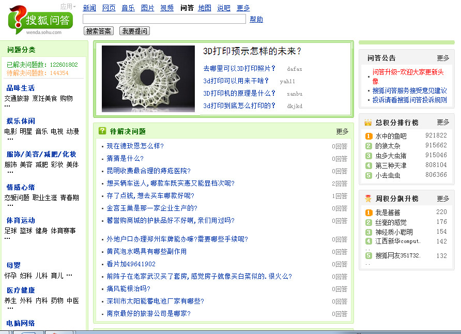Open the 电脑网络 category heading
The height and width of the screenshot is (334, 461).
(21, 323)
